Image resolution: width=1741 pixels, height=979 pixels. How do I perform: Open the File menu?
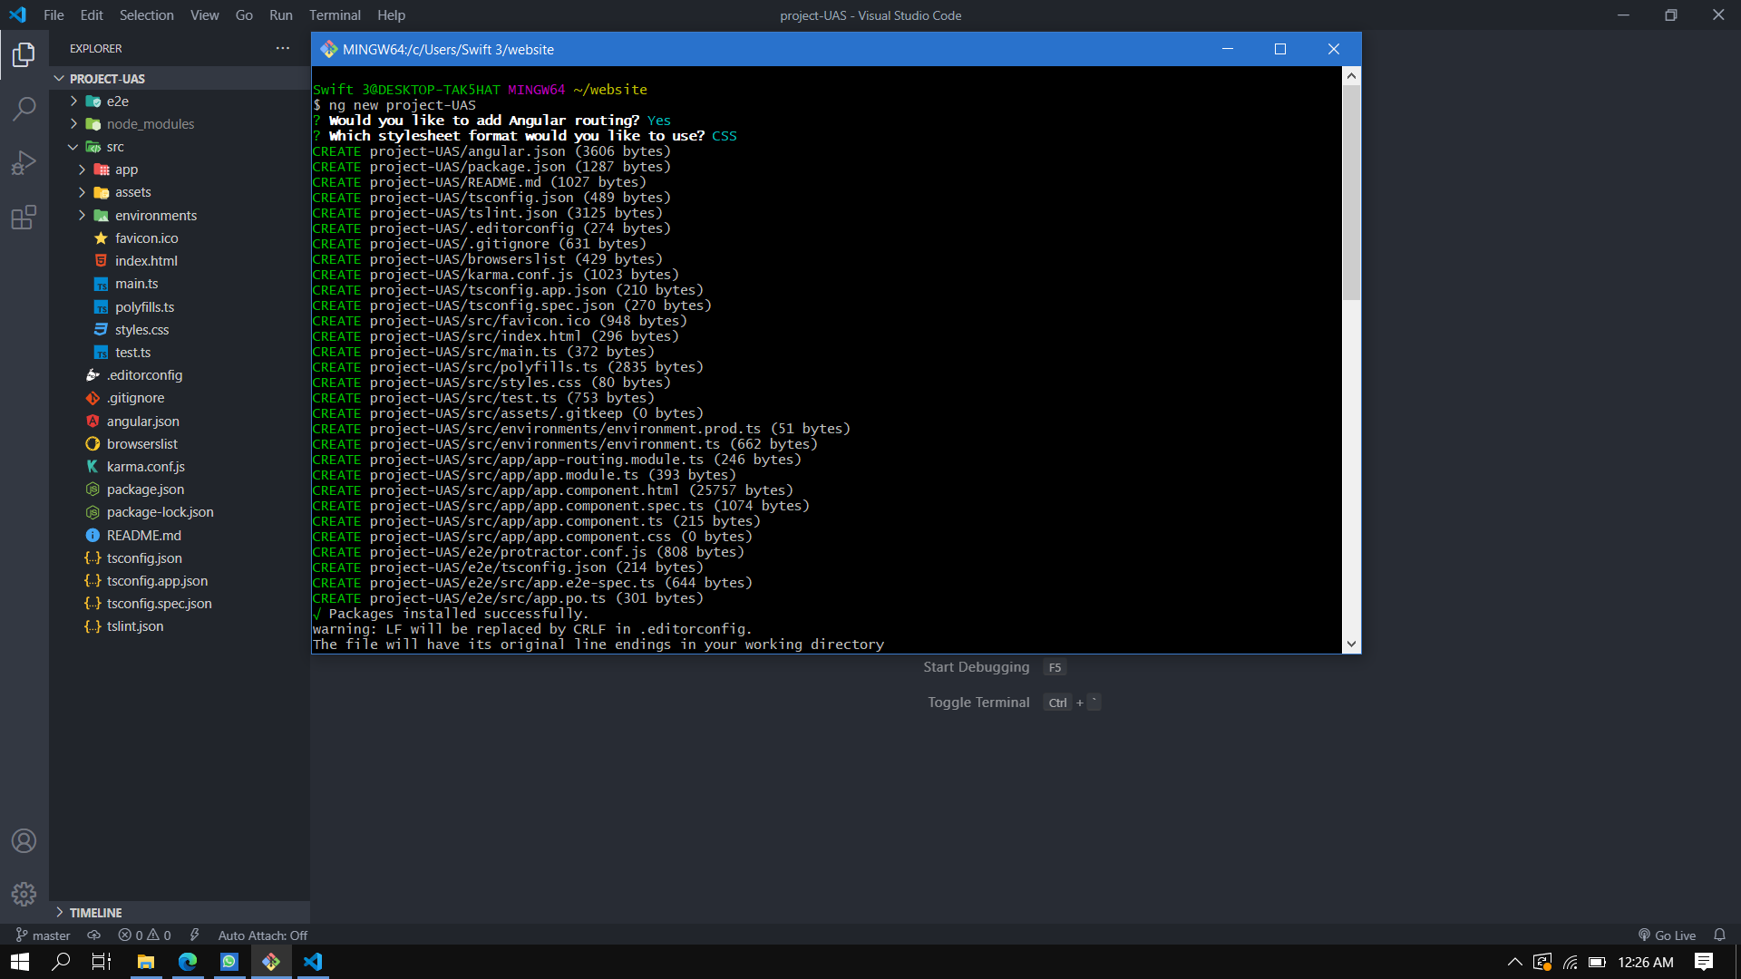53,15
